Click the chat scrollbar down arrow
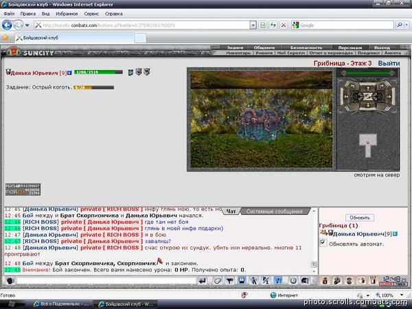This screenshot has height=309, width=412. point(314,271)
